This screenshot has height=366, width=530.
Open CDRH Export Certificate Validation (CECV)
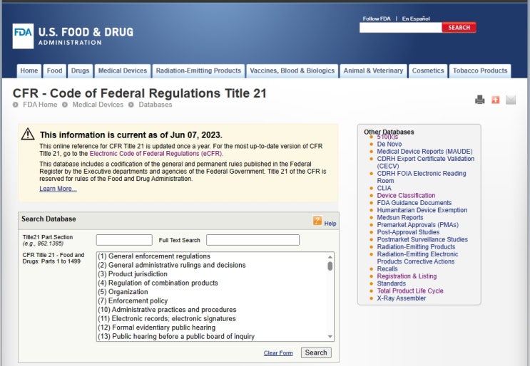click(426, 162)
